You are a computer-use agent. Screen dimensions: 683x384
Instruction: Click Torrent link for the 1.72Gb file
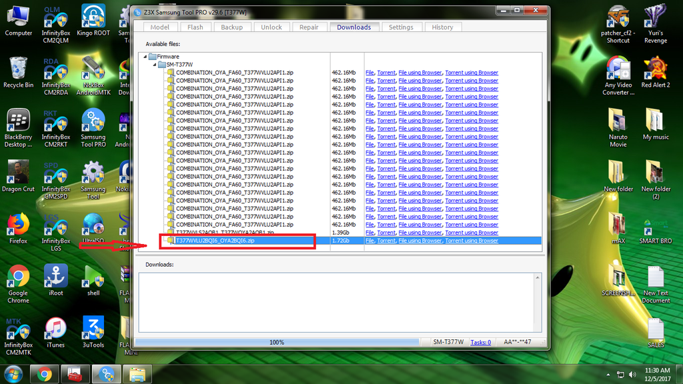point(386,241)
